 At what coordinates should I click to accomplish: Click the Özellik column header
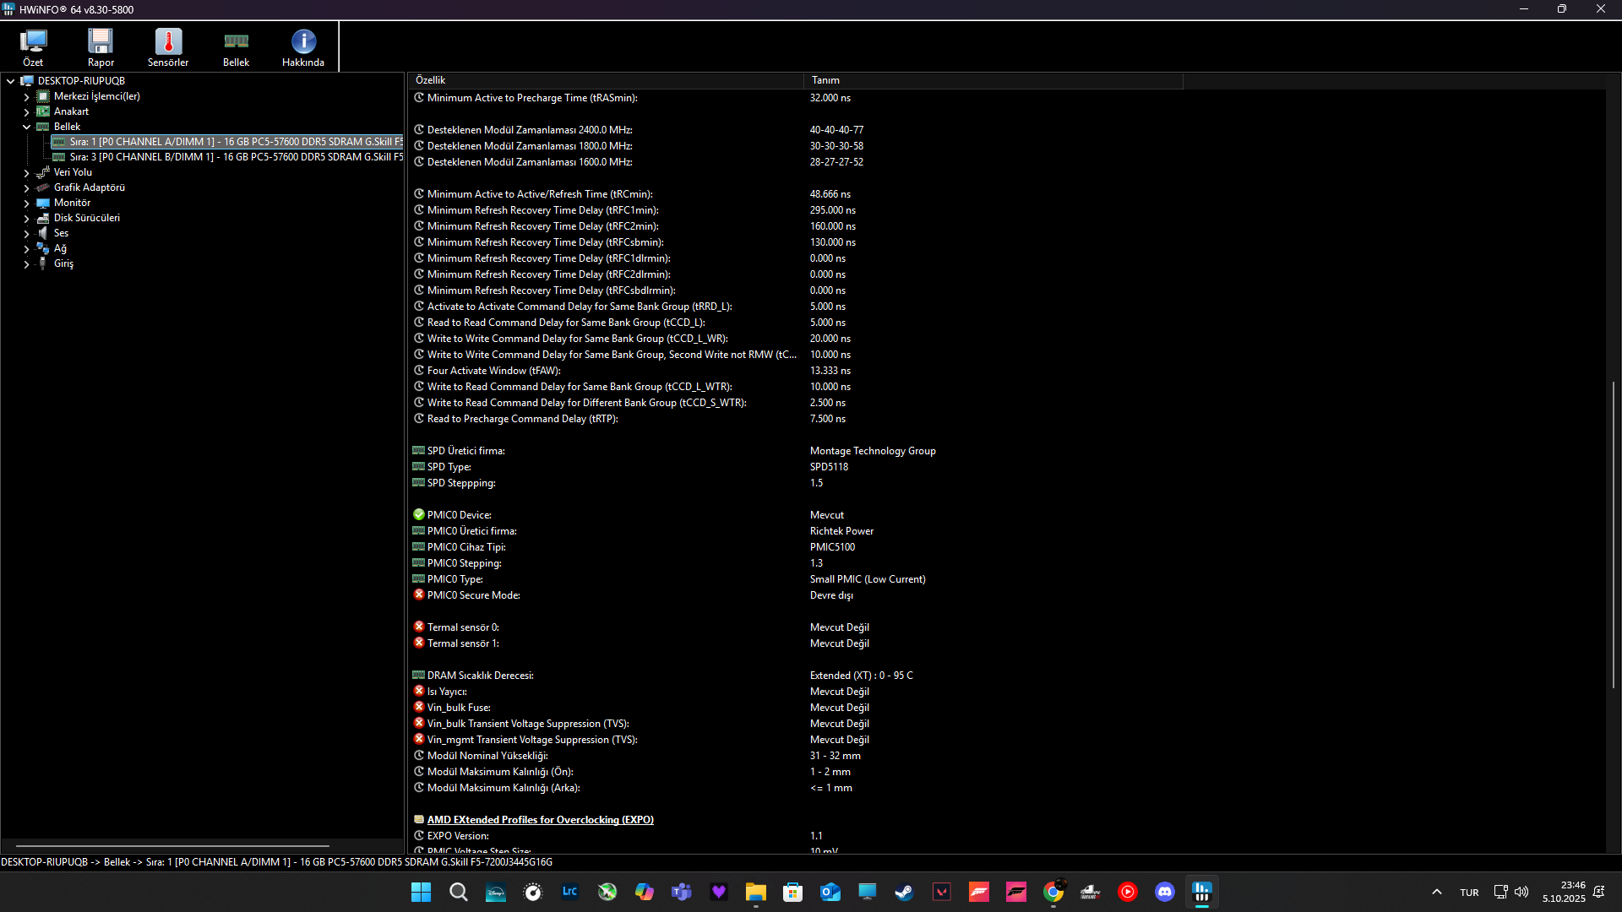pyautogui.click(x=606, y=80)
